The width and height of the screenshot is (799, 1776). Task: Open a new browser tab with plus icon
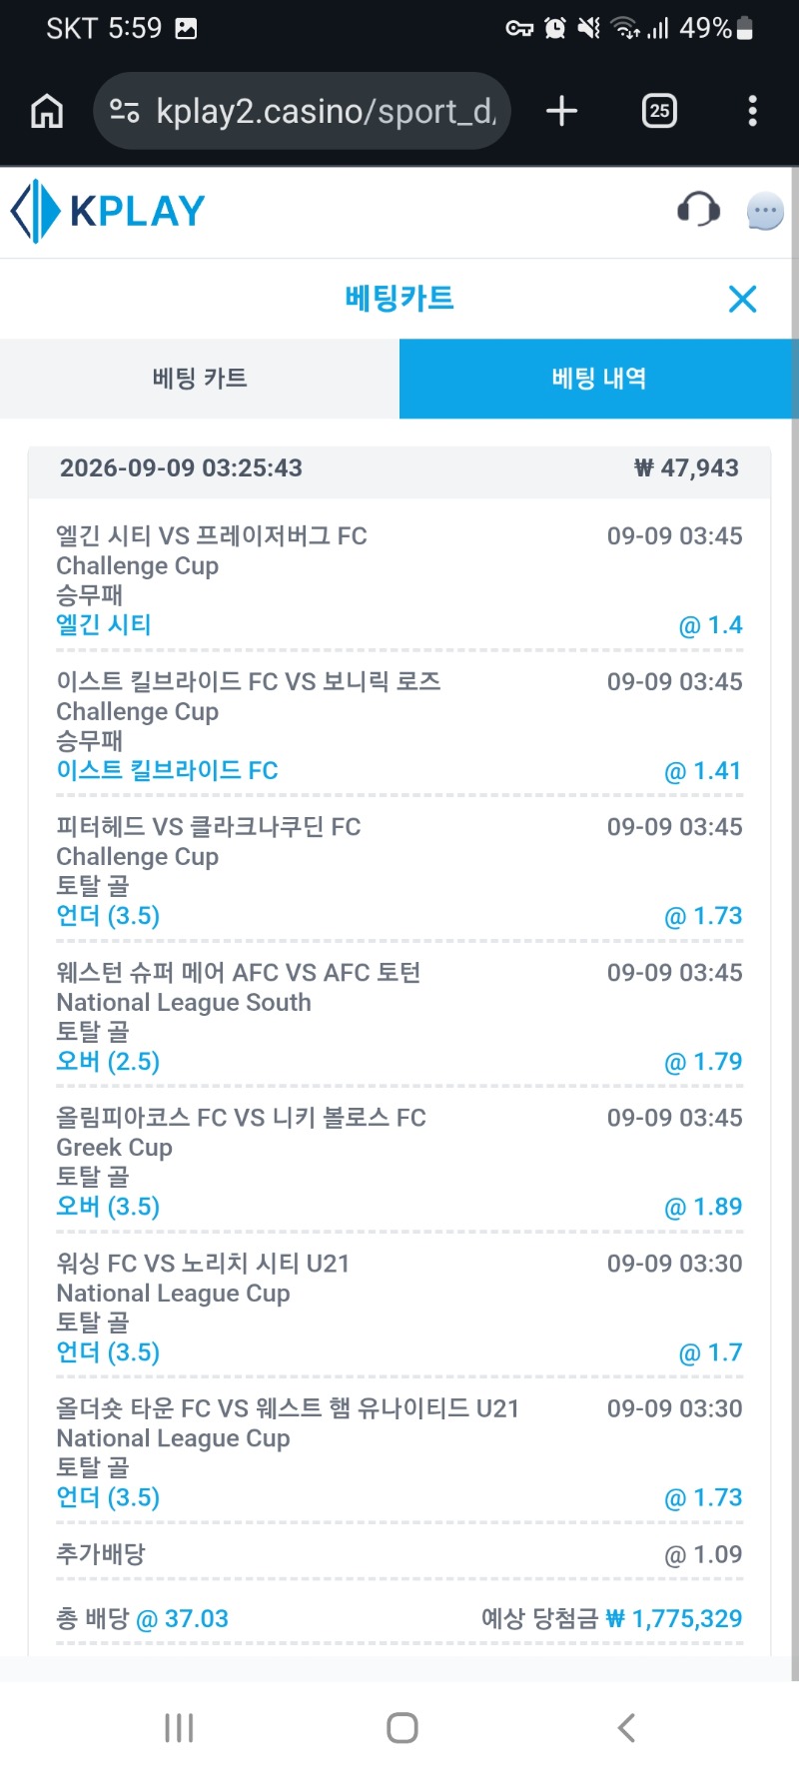click(x=562, y=111)
